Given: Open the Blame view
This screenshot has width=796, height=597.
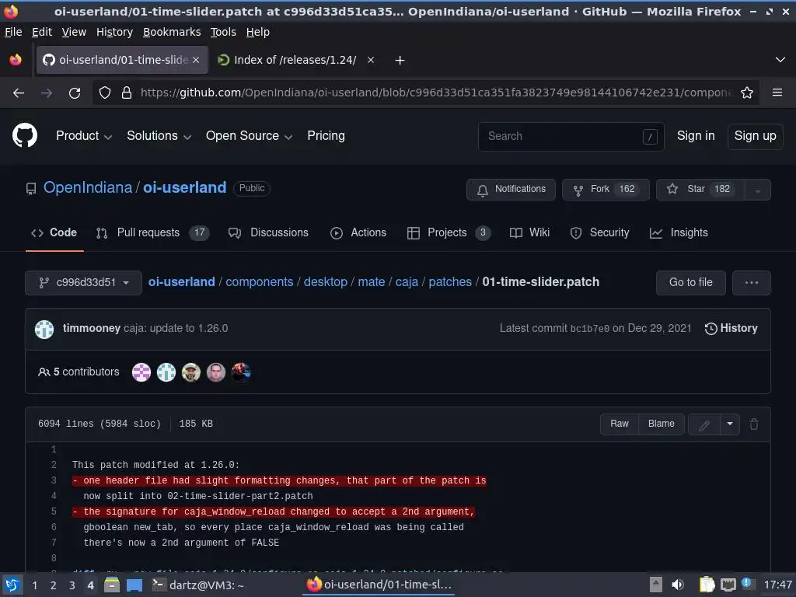Looking at the screenshot, I should click(x=661, y=424).
